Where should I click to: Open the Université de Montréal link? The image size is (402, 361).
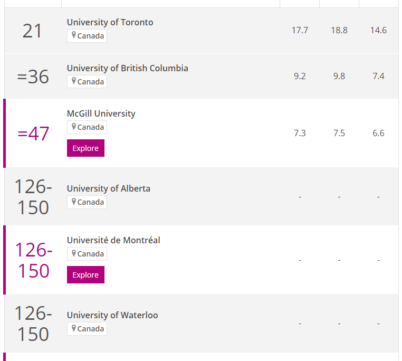pos(113,240)
